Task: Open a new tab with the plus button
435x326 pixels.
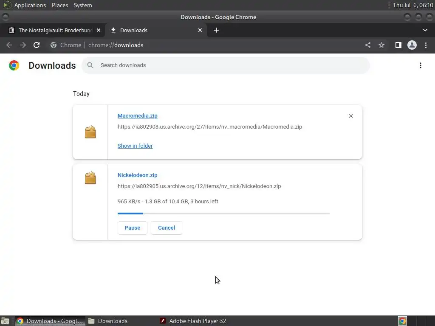Action: [216, 30]
